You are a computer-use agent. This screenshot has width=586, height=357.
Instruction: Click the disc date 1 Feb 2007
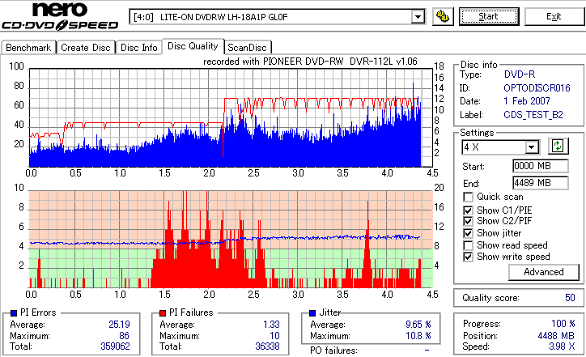coord(527,101)
